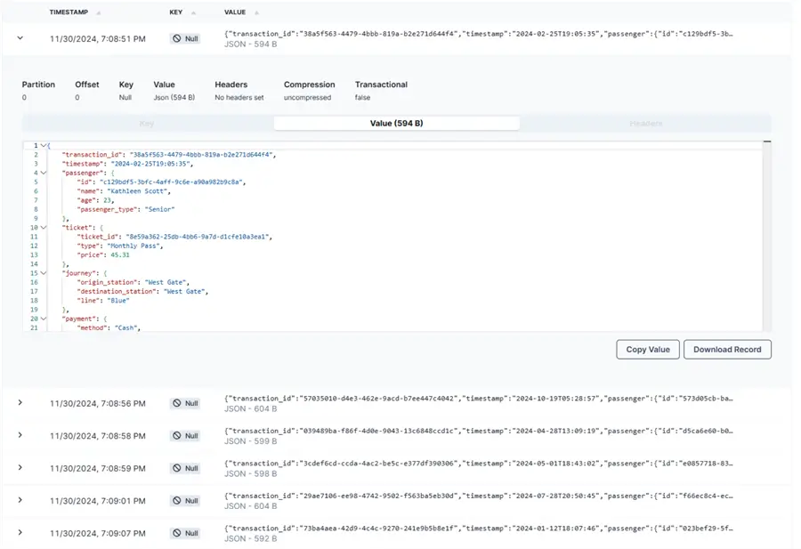Fold the "passenger" object at line 4
Image resolution: width=801 pixels, height=549 pixels.
pos(44,174)
